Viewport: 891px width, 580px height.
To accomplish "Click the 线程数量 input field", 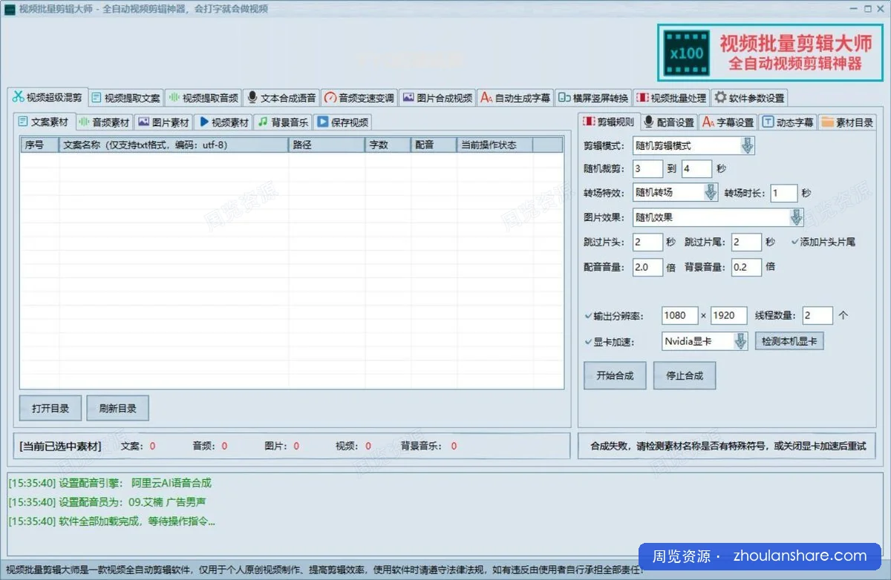I will (x=817, y=315).
